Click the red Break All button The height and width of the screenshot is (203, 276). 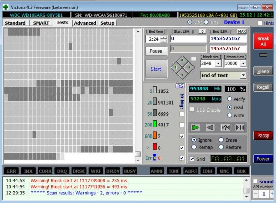click(x=263, y=41)
